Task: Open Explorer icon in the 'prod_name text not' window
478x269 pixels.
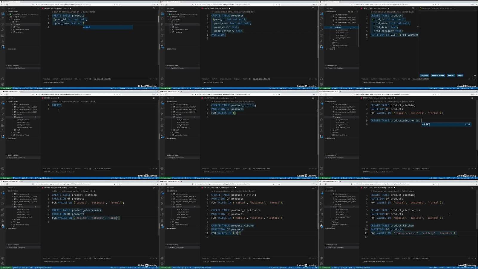Action: click(3, 13)
